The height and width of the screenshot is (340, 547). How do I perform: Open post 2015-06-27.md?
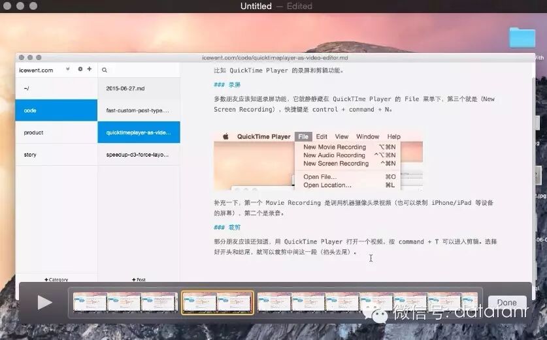pyautogui.click(x=139, y=88)
